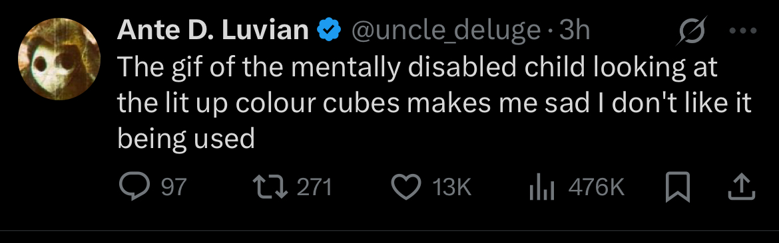Open the reply speech bubble icon
The height and width of the screenshot is (243, 779).
point(134,188)
